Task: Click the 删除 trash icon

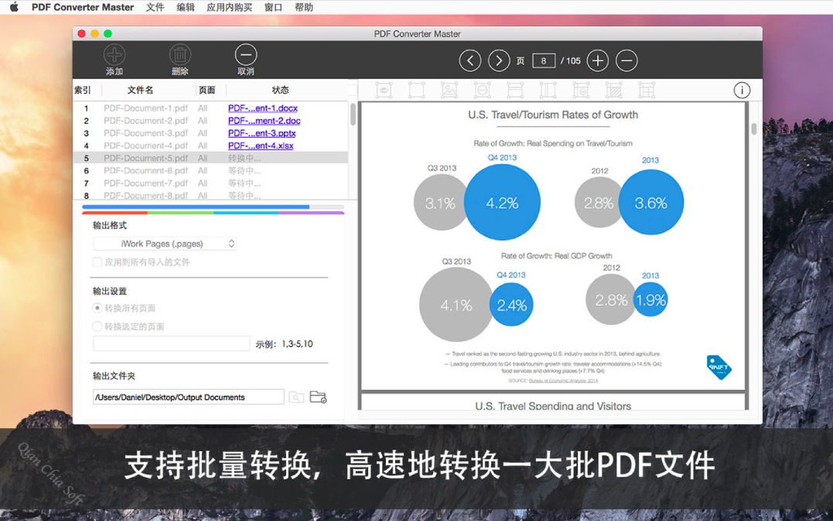Action: click(x=180, y=55)
